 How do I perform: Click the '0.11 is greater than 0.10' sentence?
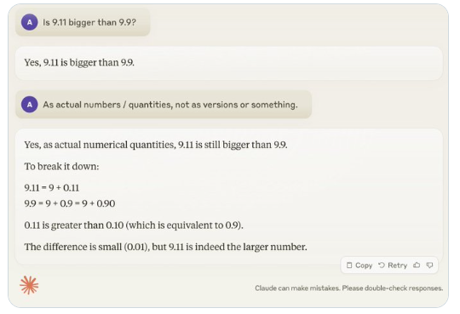coord(134,226)
